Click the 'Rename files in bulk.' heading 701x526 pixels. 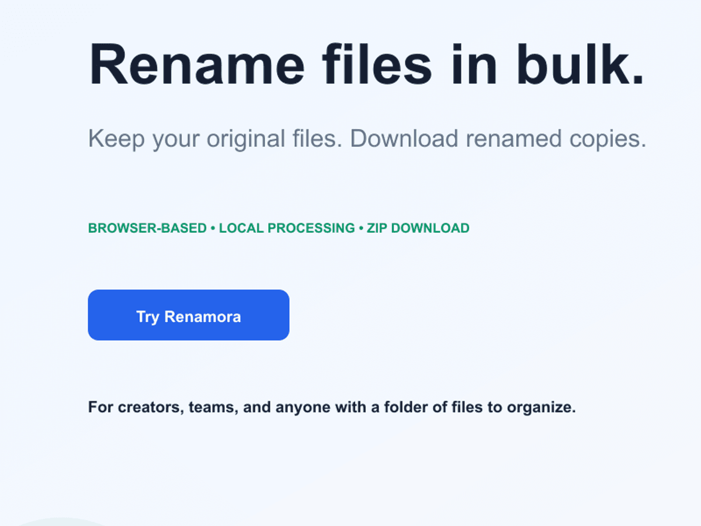(367, 63)
